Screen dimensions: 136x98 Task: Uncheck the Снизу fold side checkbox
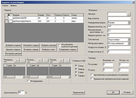76,66
